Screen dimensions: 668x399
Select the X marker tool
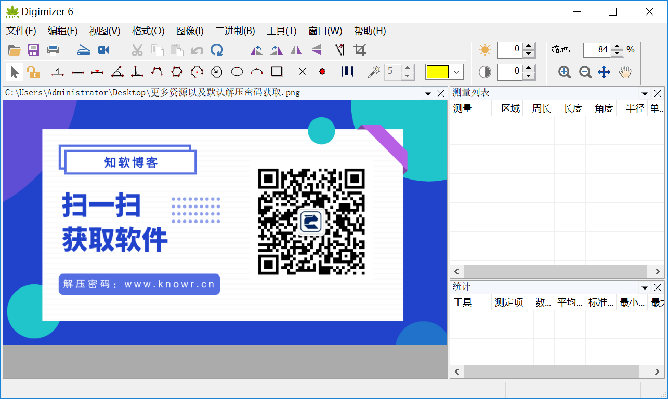[303, 72]
